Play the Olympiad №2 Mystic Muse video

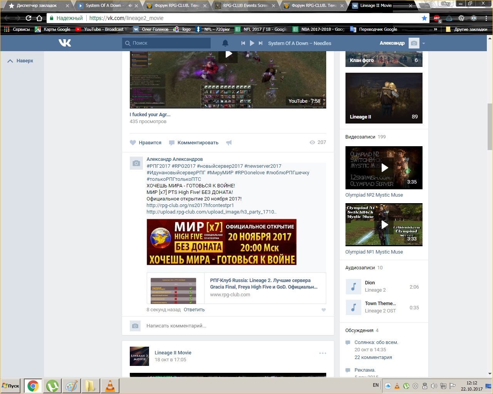[x=384, y=167]
